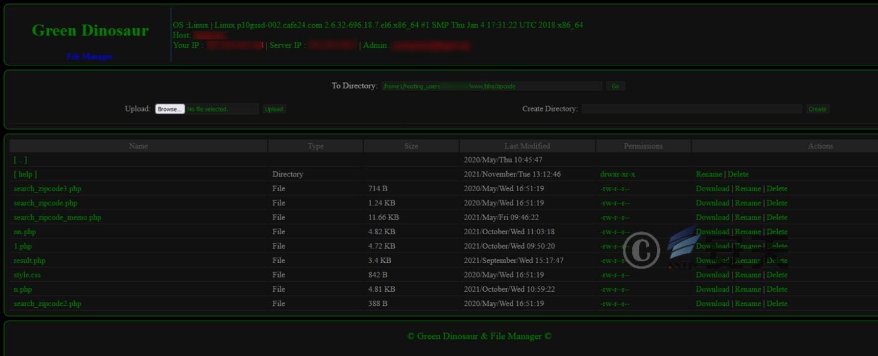This screenshot has width=878, height=356.
Task: Download nn.php
Action: (x=712, y=232)
